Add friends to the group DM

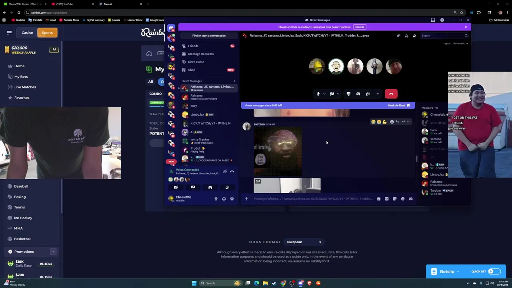406,36
